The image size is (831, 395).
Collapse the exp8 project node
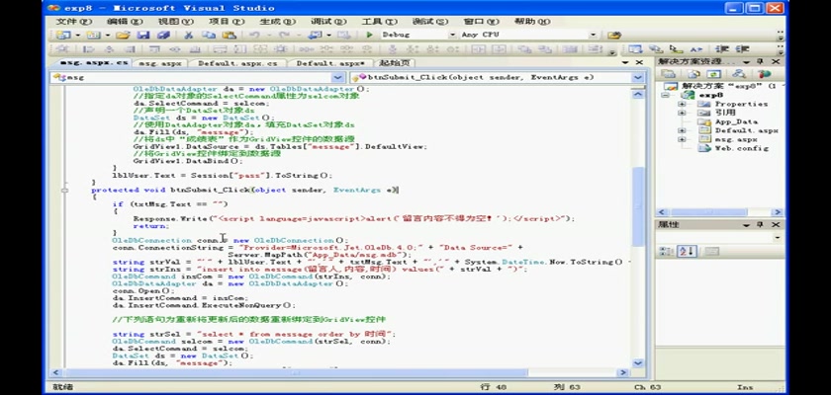pyautogui.click(x=664, y=95)
